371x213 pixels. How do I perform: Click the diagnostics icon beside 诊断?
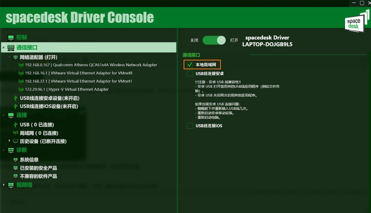[11, 150]
